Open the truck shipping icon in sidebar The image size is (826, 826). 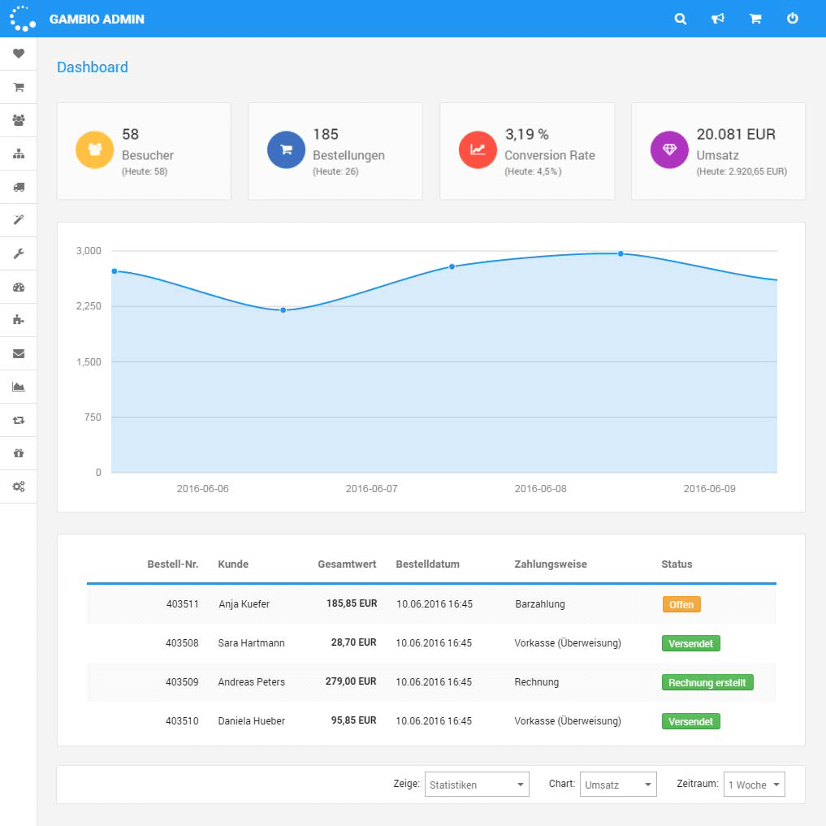point(19,187)
